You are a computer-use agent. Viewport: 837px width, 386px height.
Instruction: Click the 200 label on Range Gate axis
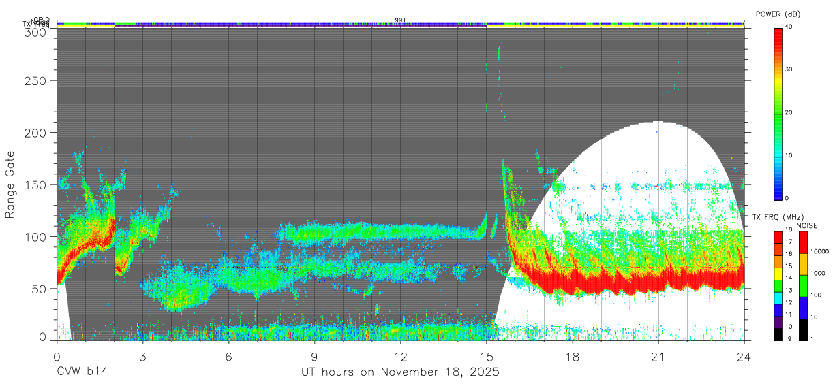click(x=35, y=133)
